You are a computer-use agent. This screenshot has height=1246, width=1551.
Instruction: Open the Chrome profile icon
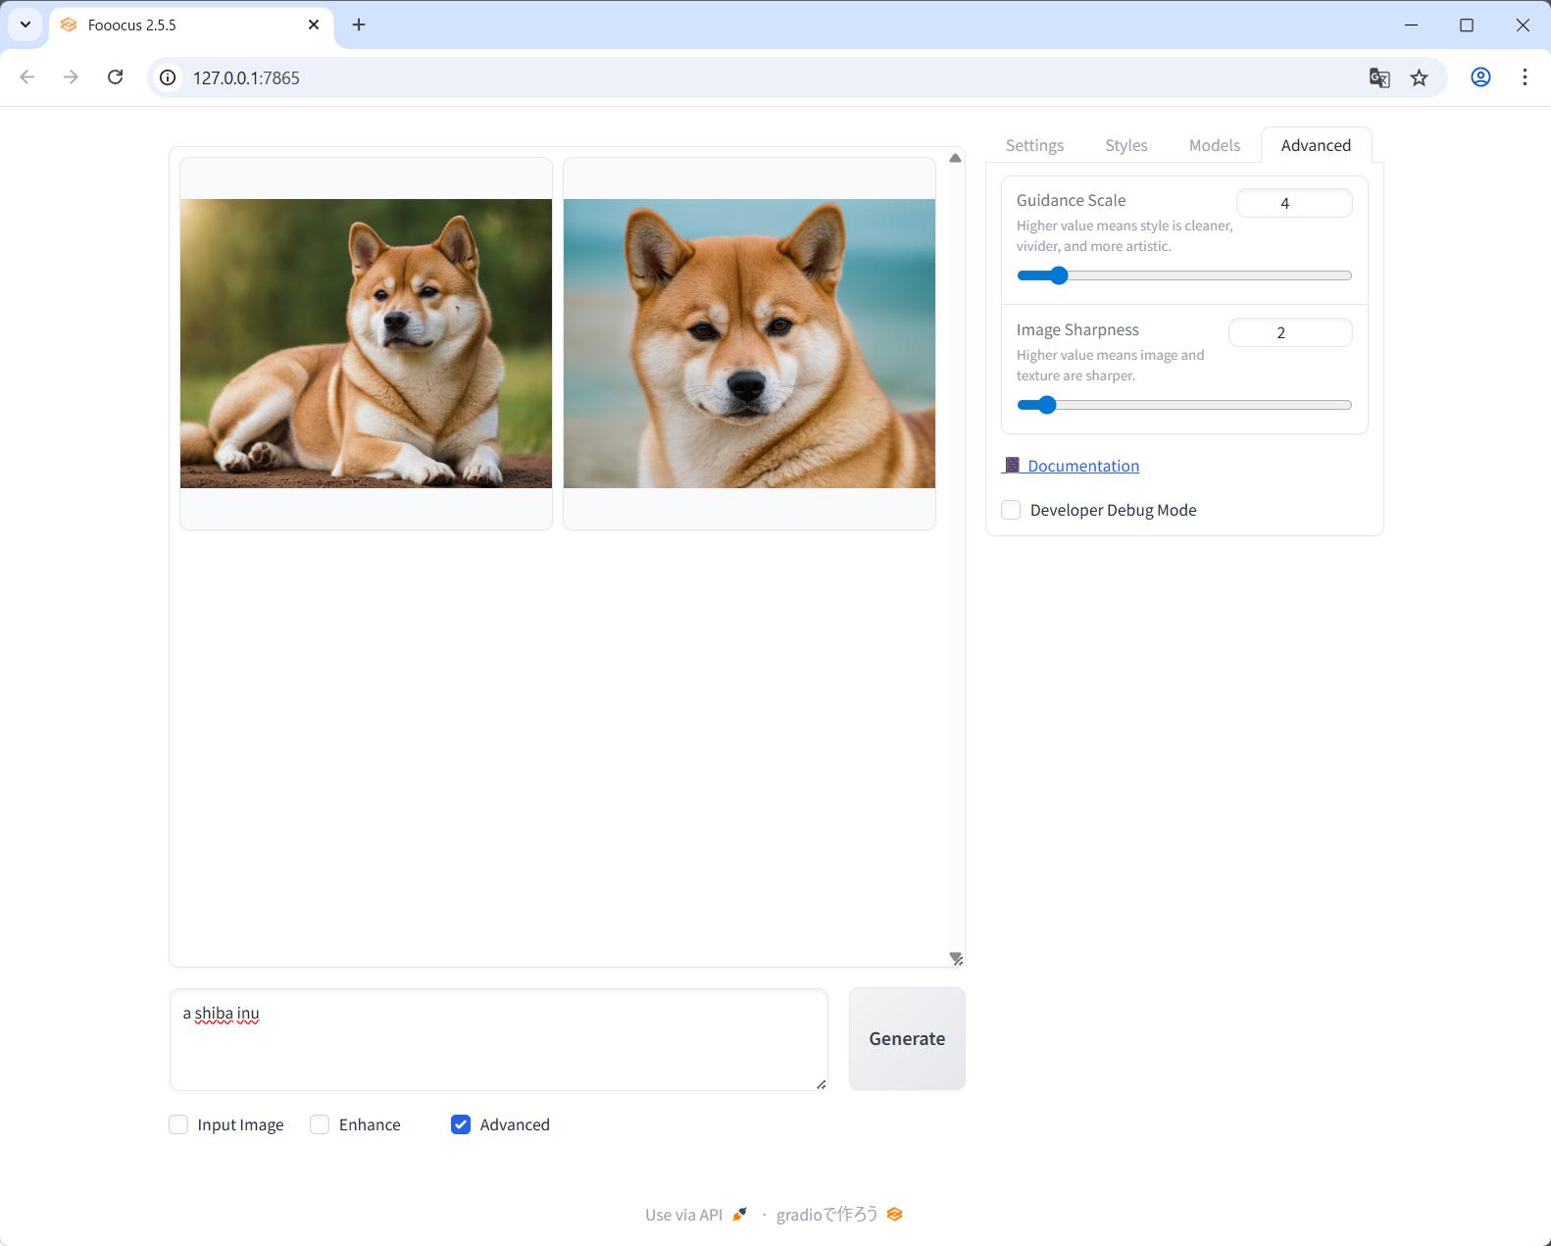pos(1480,77)
